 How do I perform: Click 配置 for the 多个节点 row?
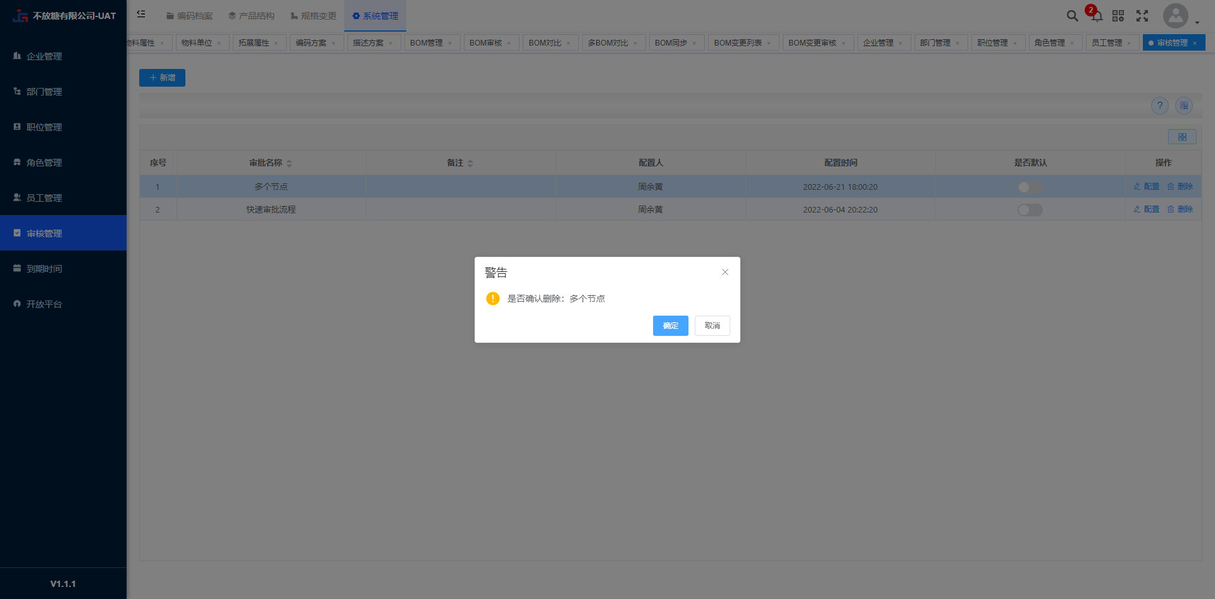pyautogui.click(x=1147, y=187)
